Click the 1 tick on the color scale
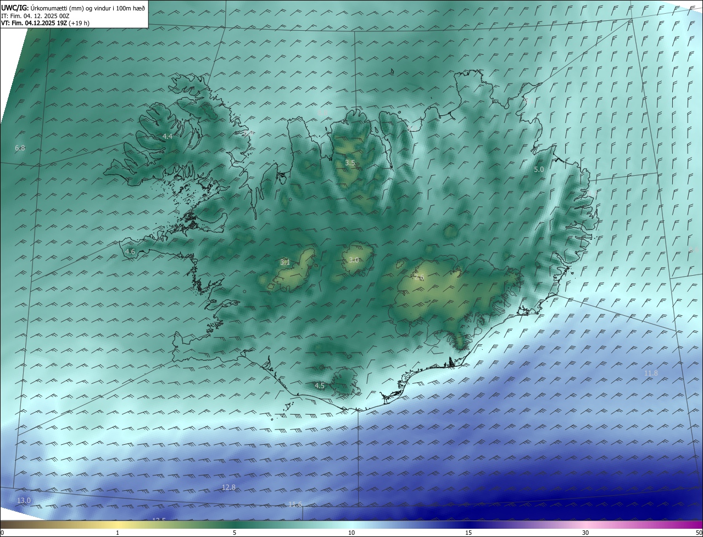Viewport: 703px width, 537px height. click(x=118, y=533)
